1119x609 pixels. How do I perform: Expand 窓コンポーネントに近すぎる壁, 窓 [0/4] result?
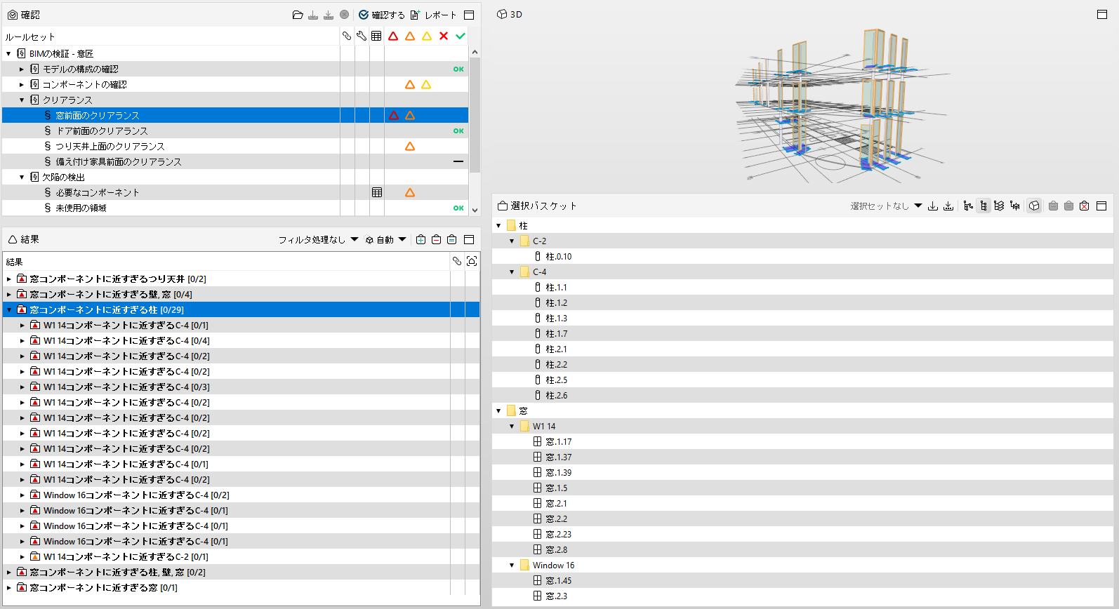[8, 294]
